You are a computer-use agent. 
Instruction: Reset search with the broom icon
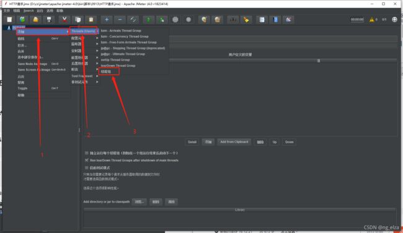click(x=246, y=20)
